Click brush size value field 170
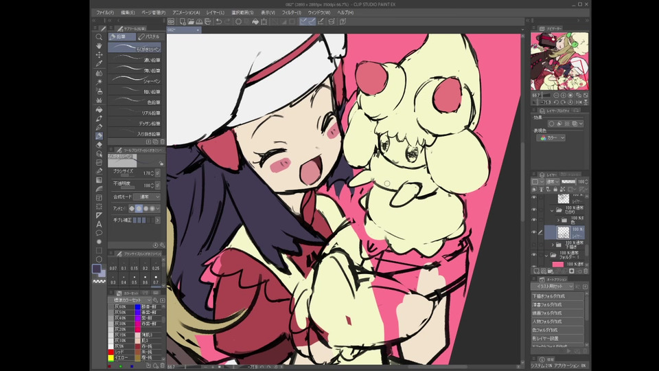The image size is (659, 371). click(147, 173)
